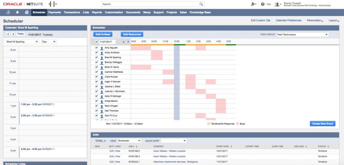344x165 pixels.
Task: Open the Knowledge Base menu
Action: click(x=200, y=12)
